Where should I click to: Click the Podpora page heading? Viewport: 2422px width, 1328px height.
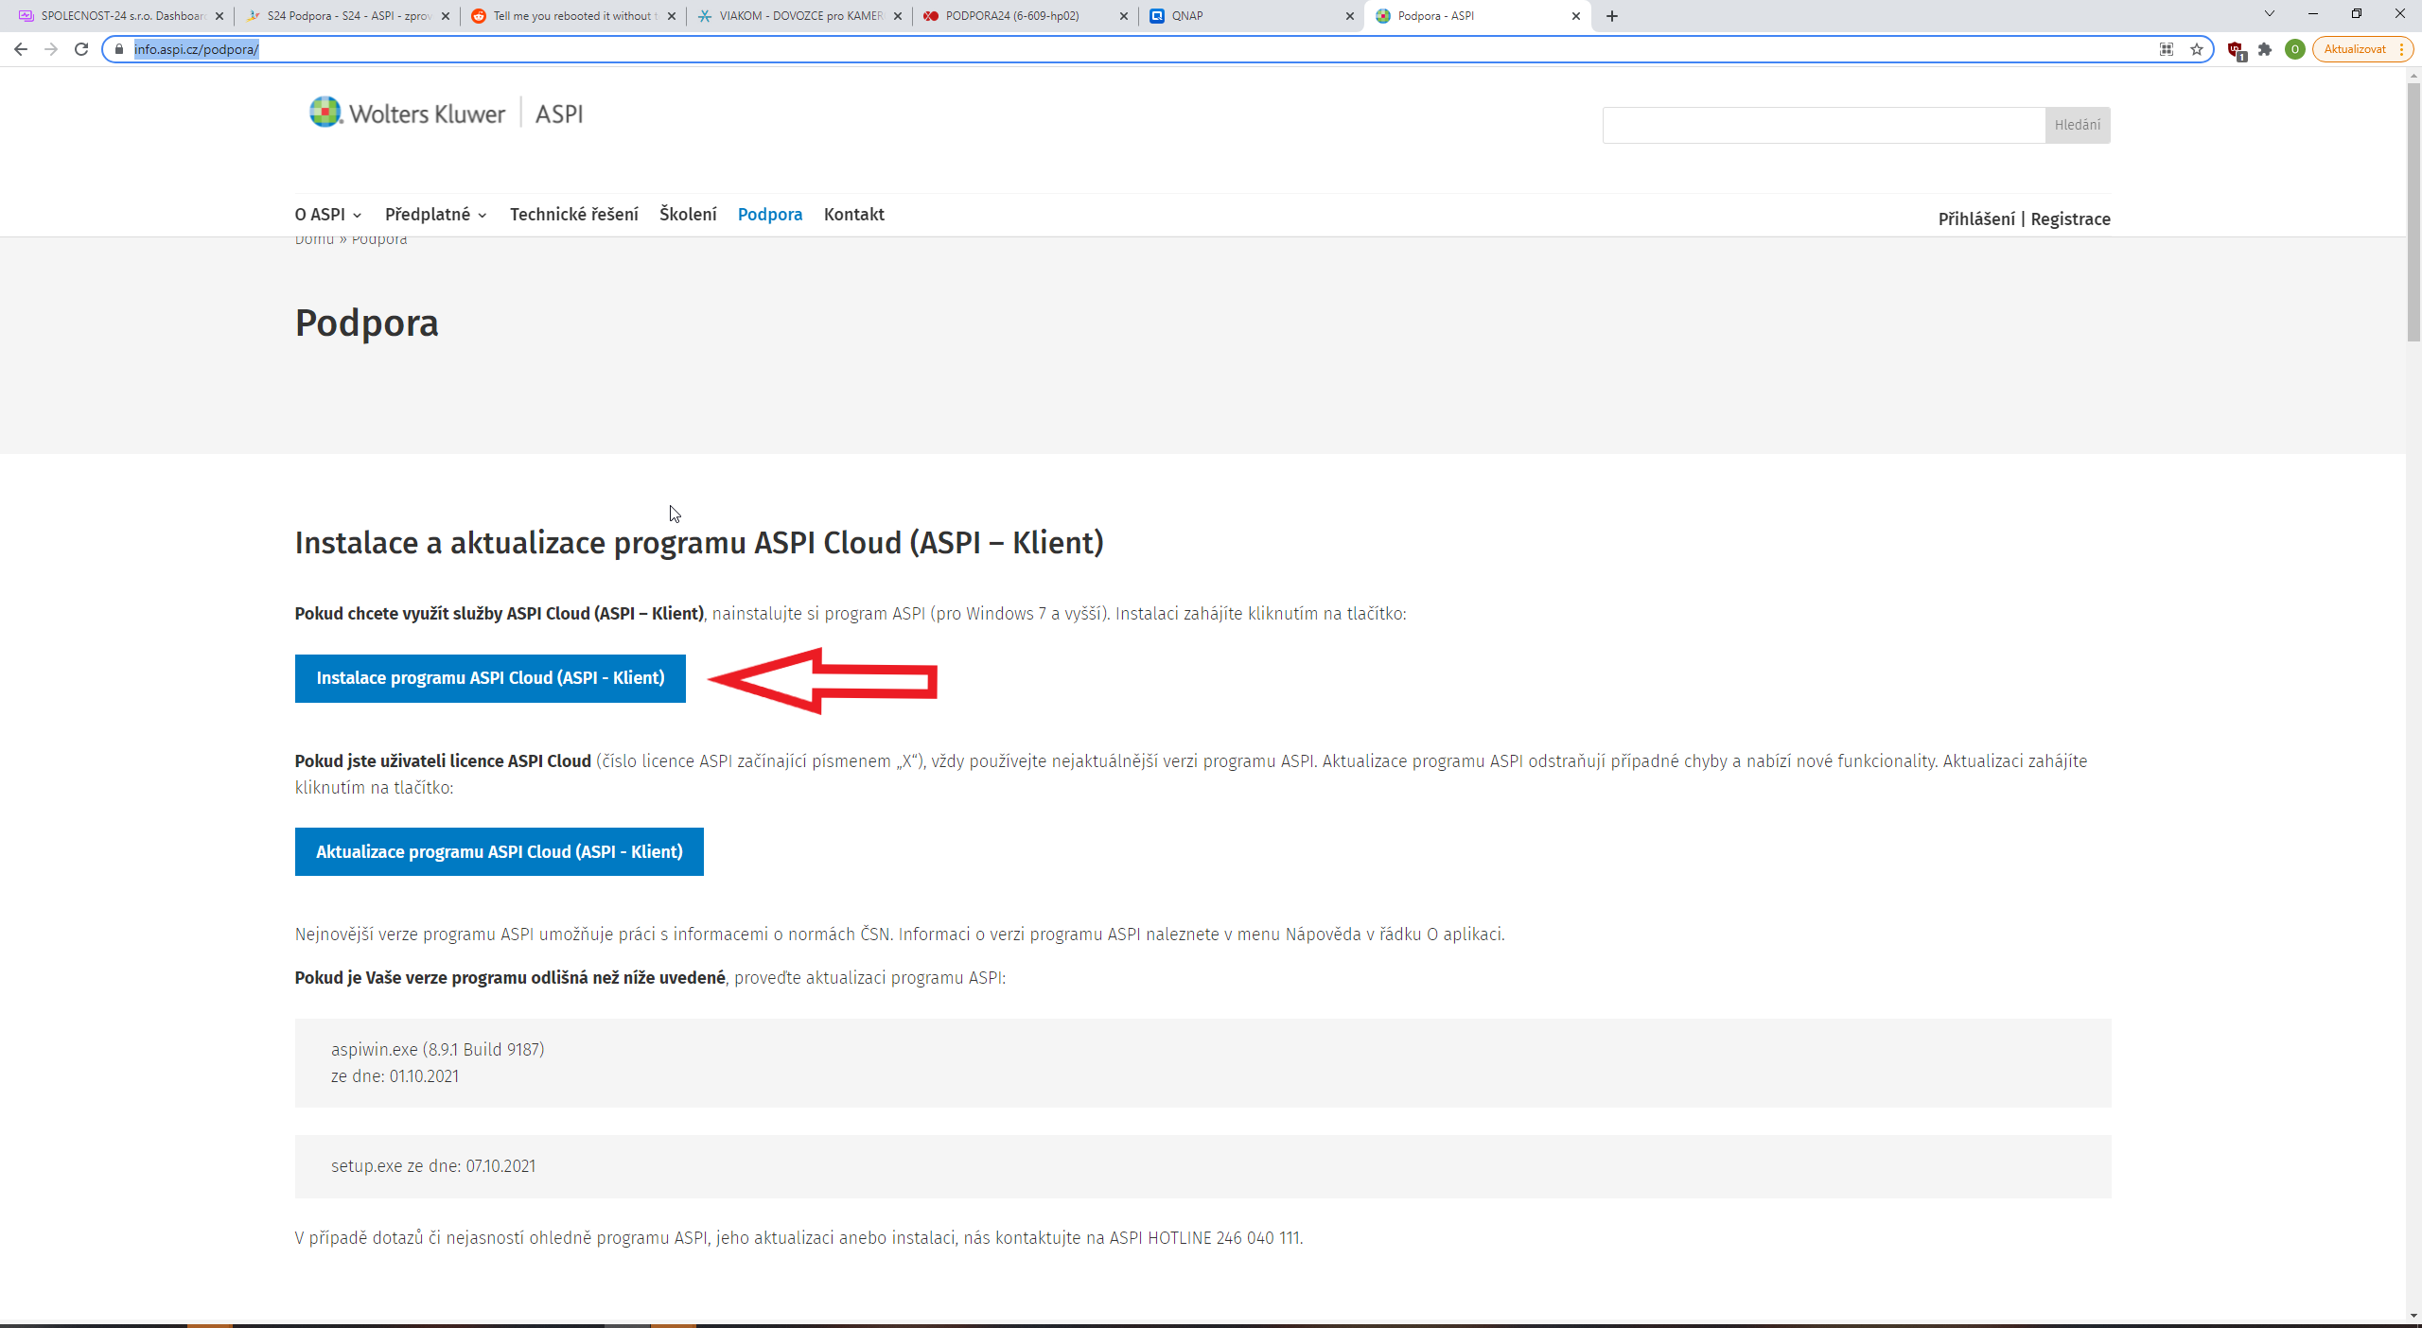pyautogui.click(x=367, y=323)
